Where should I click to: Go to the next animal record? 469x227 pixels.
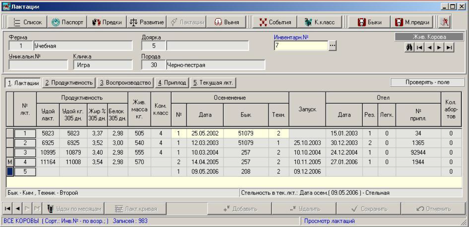click(439, 48)
